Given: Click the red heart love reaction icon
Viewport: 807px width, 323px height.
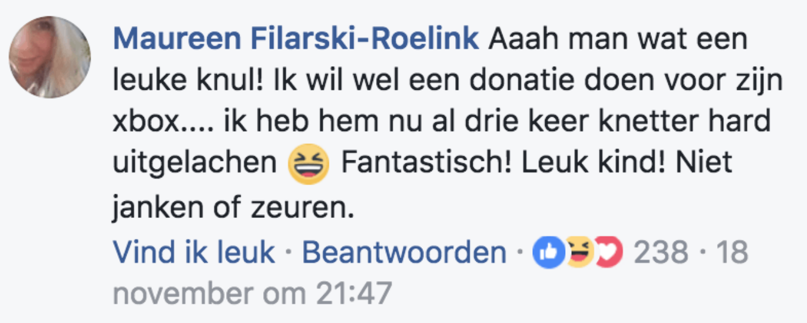Looking at the screenshot, I should pos(609,253).
